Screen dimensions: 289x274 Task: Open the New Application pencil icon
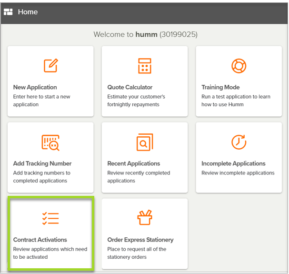pos(50,65)
